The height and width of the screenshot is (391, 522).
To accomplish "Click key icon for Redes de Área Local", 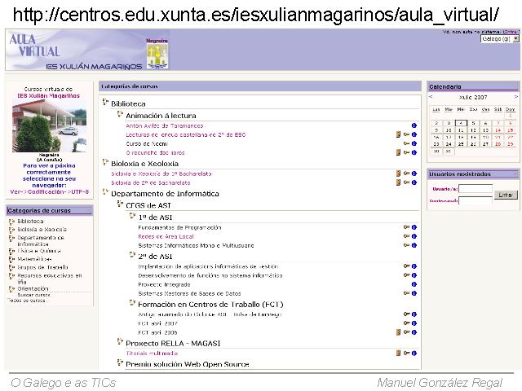I will tap(406, 236).
